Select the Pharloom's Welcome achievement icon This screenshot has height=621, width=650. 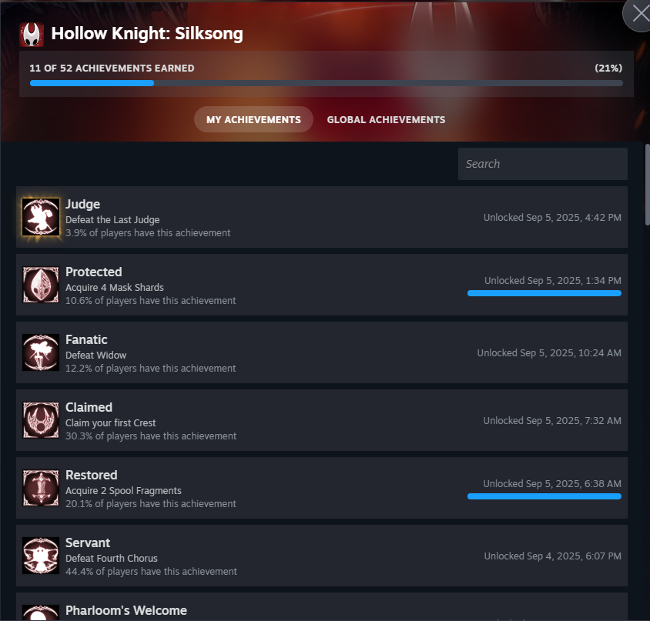click(x=41, y=613)
